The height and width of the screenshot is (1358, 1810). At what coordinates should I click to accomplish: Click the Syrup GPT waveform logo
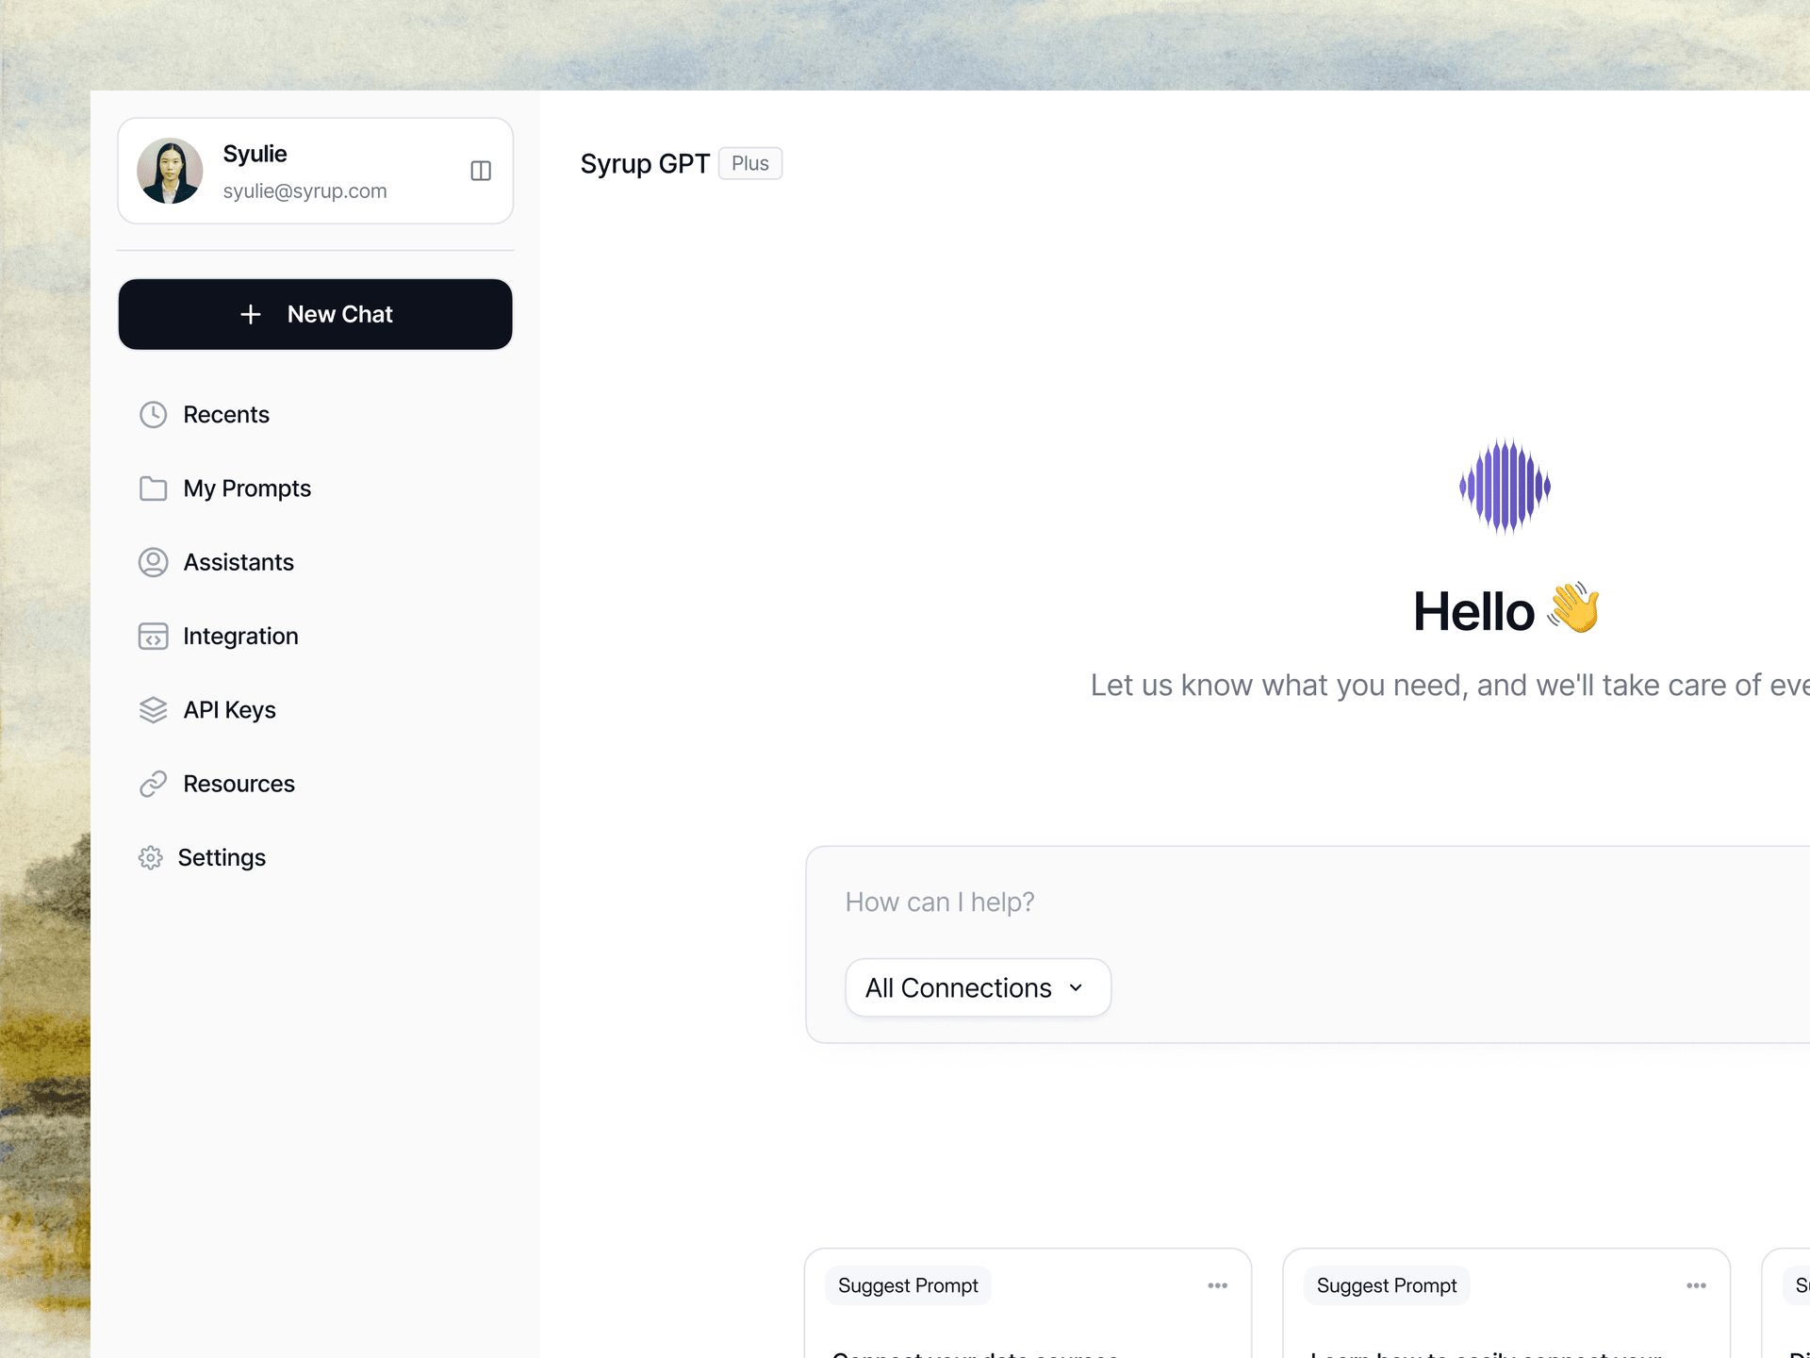(x=1506, y=486)
